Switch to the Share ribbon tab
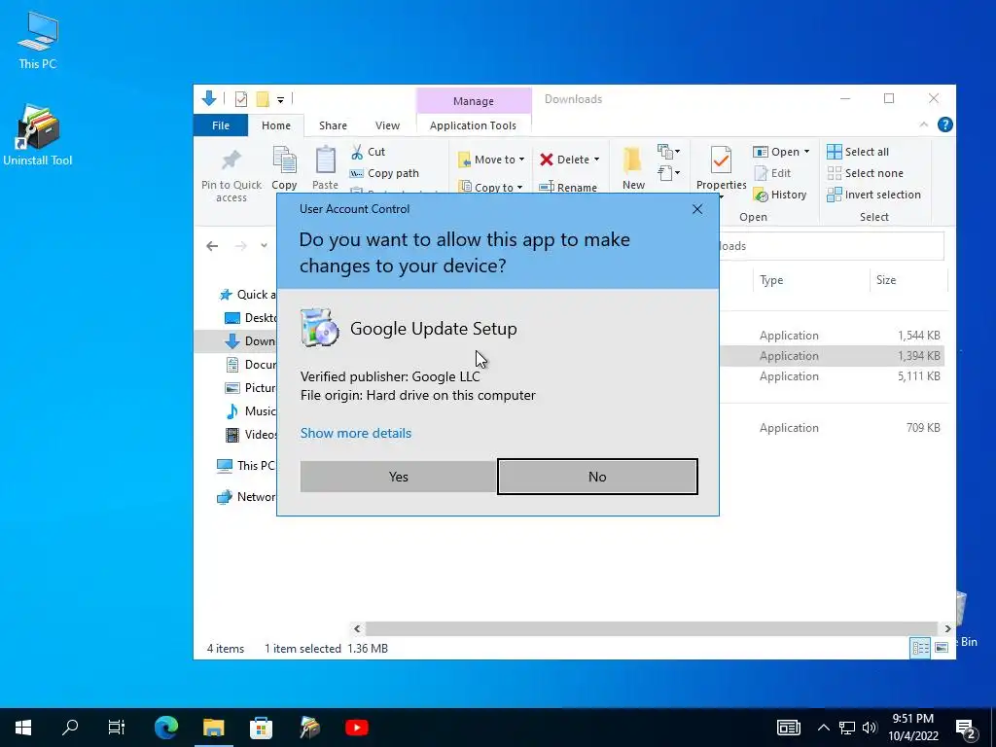 tap(333, 125)
